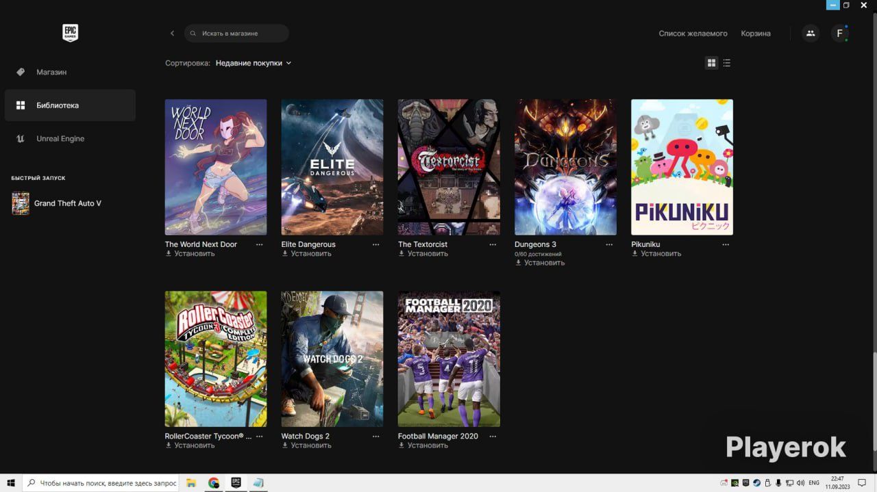Open options menu for RollerCoaster Tycoon
877x492 pixels.
259,436
